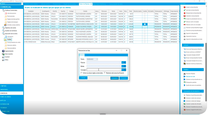Open the Segmentación module icon

coord(3,51)
